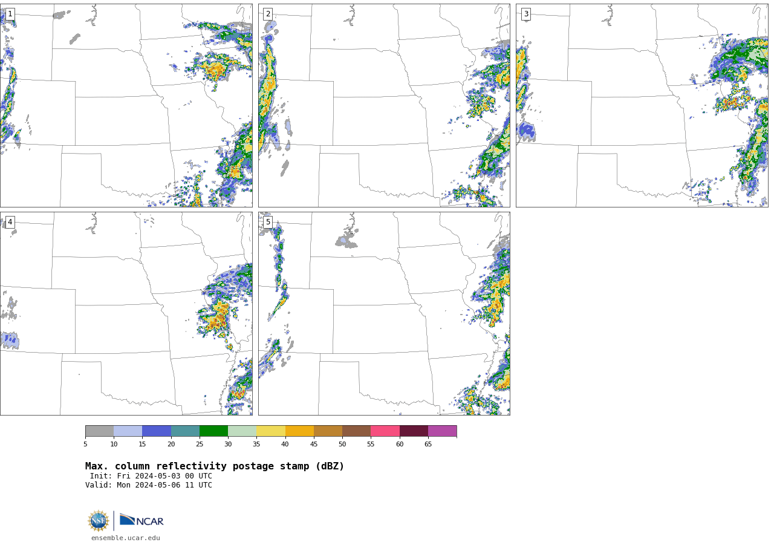Image resolution: width=774 pixels, height=545 pixels.
Task: Click the pink 55-60 dBZ swatch
Action: coord(385,431)
